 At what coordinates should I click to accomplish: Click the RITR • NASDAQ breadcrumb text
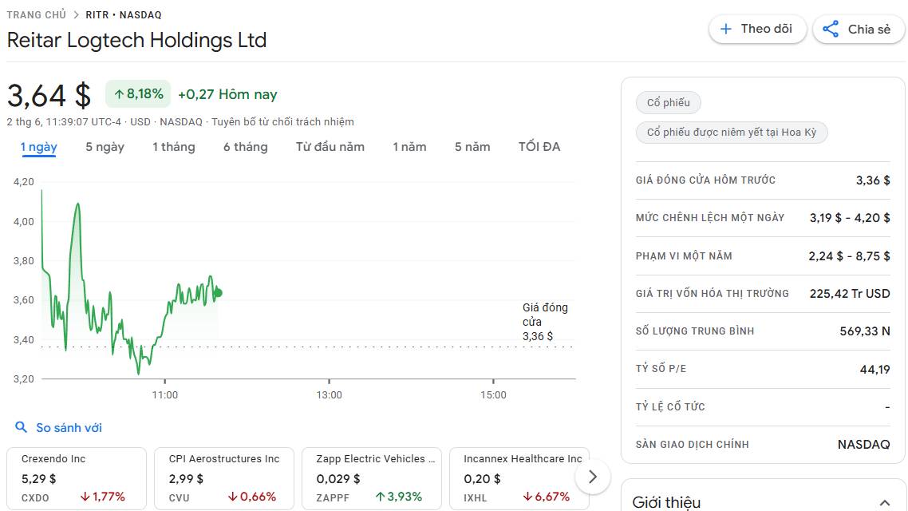click(124, 15)
